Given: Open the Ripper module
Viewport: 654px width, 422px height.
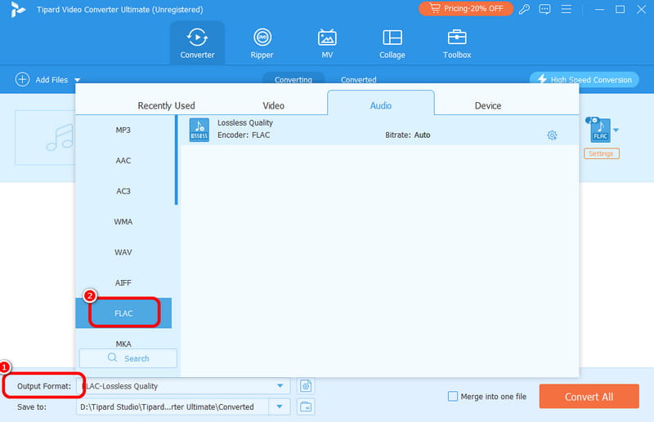Looking at the screenshot, I should click(262, 43).
